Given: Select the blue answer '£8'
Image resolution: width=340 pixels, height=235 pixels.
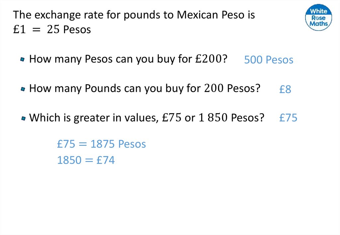Looking at the screenshot, I should click(x=285, y=89).
